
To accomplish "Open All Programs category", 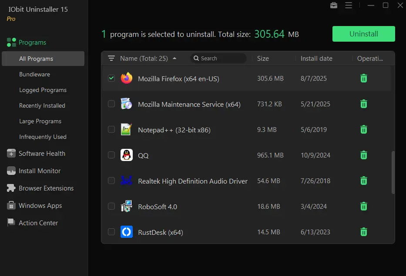I will [43, 59].
